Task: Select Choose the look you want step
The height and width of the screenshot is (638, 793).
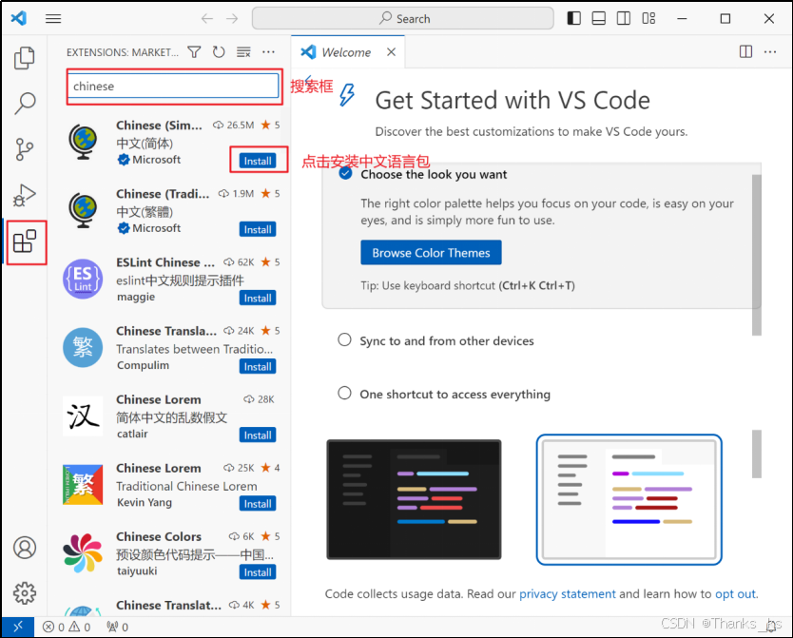Action: (x=434, y=174)
